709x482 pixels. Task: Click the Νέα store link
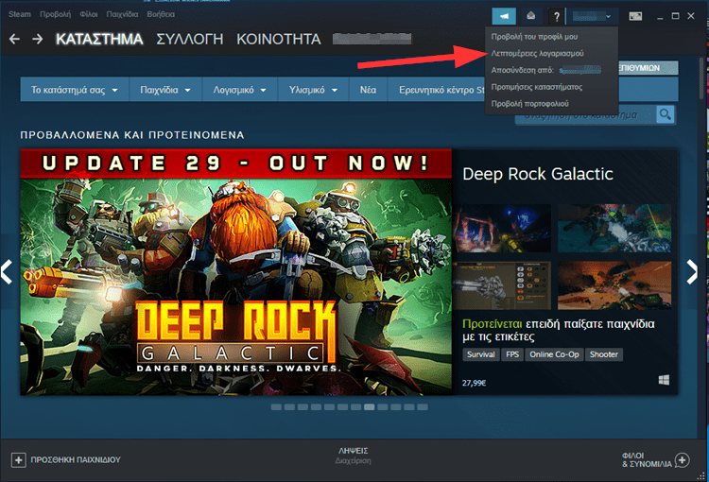point(368,90)
